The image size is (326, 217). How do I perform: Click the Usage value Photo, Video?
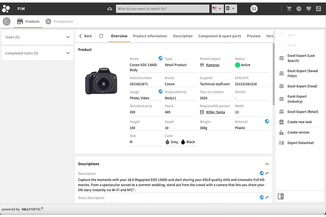(x=139, y=98)
